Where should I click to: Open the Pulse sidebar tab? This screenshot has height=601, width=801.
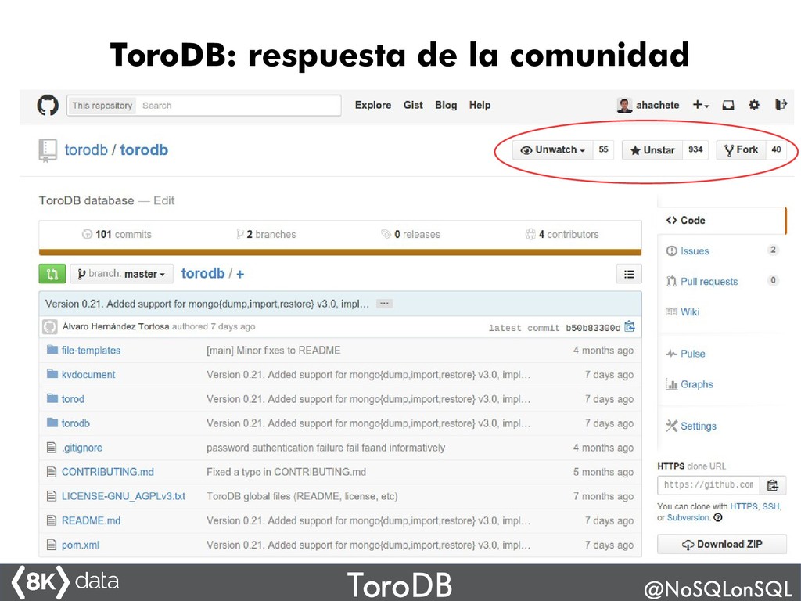685,354
